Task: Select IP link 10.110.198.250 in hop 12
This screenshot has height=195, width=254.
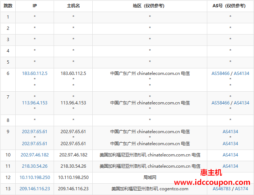Action: click(35, 178)
